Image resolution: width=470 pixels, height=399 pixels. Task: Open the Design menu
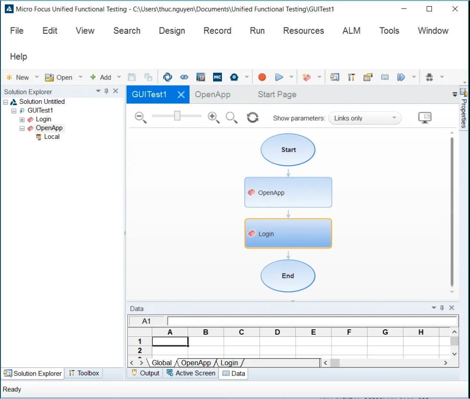[172, 31]
